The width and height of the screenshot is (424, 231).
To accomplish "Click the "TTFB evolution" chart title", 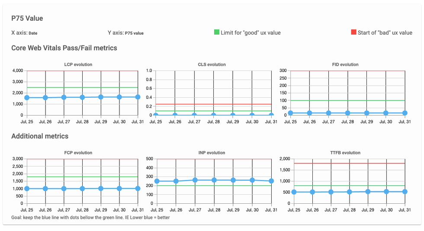I will (x=345, y=153).
